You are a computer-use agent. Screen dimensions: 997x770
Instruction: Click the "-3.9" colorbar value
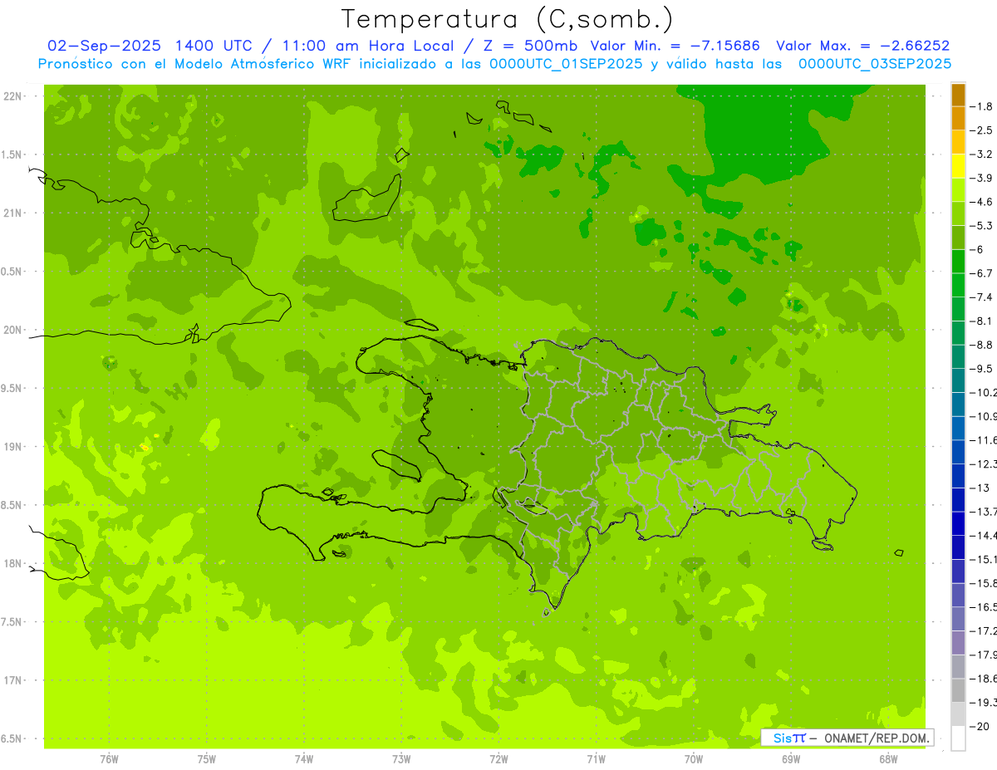[981, 178]
